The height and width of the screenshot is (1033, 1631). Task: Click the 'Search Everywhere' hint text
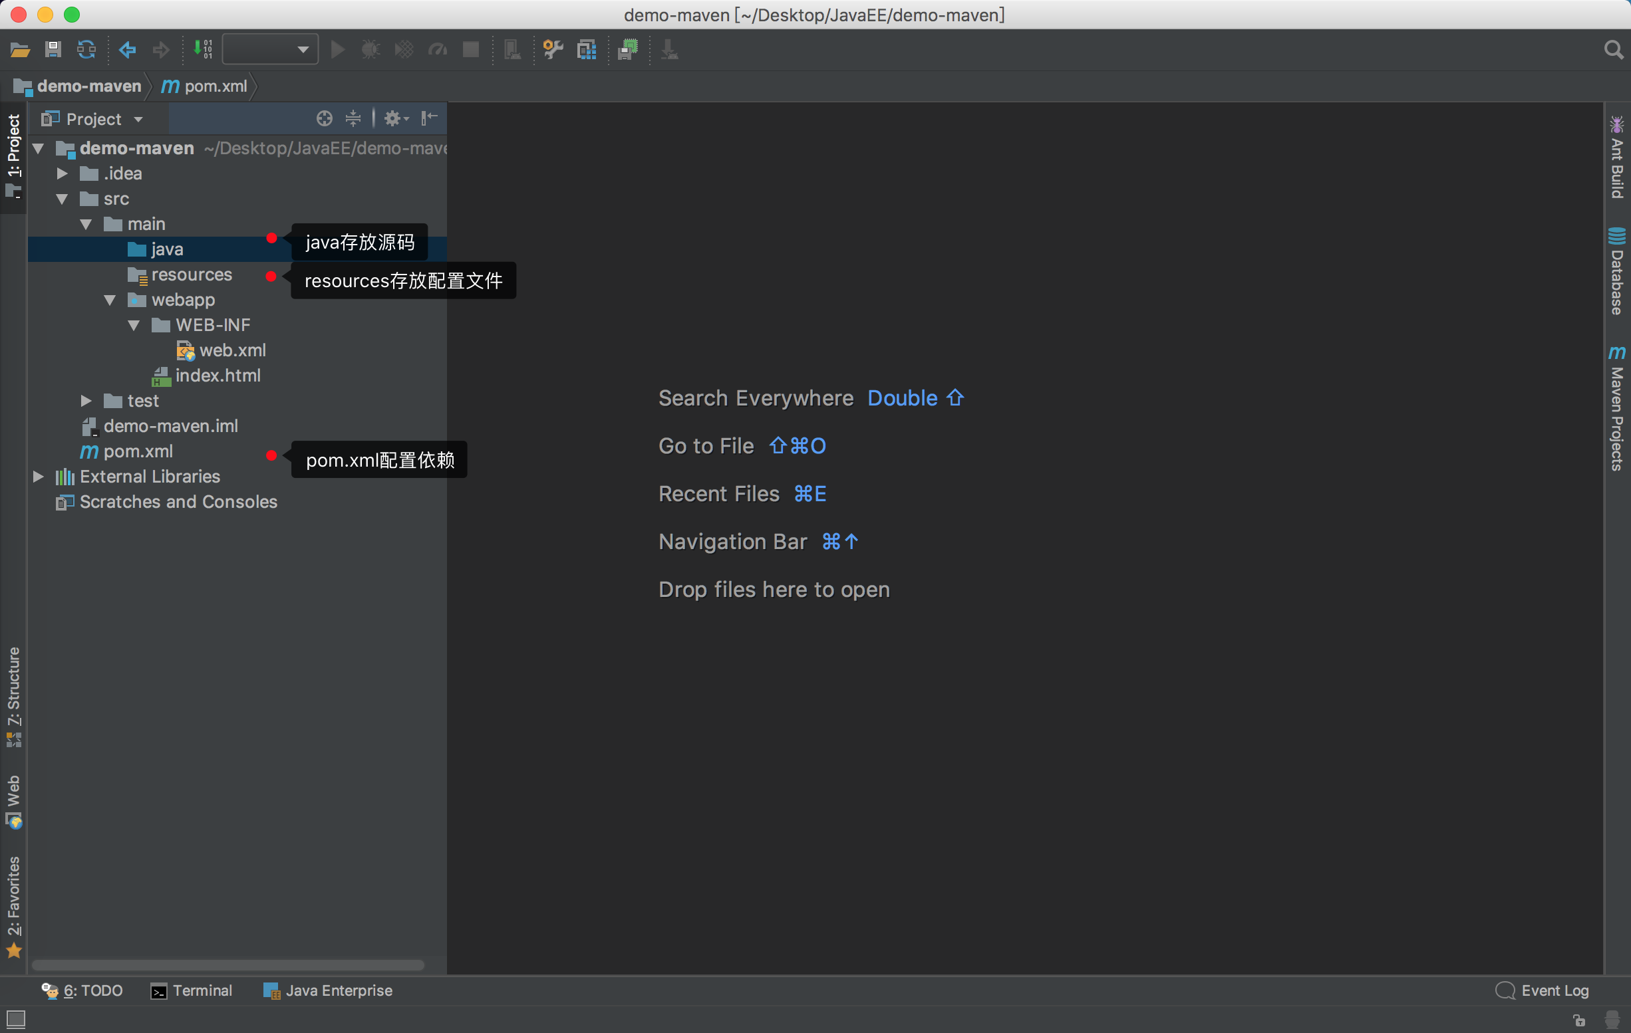click(756, 398)
